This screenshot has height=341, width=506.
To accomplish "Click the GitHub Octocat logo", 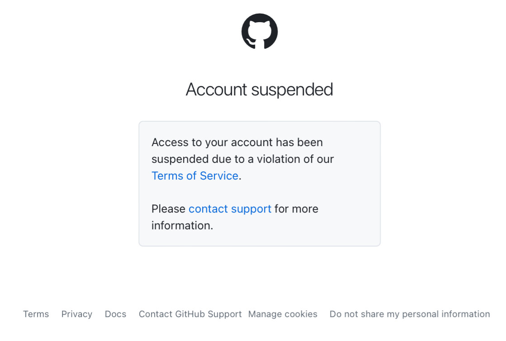I will [260, 31].
